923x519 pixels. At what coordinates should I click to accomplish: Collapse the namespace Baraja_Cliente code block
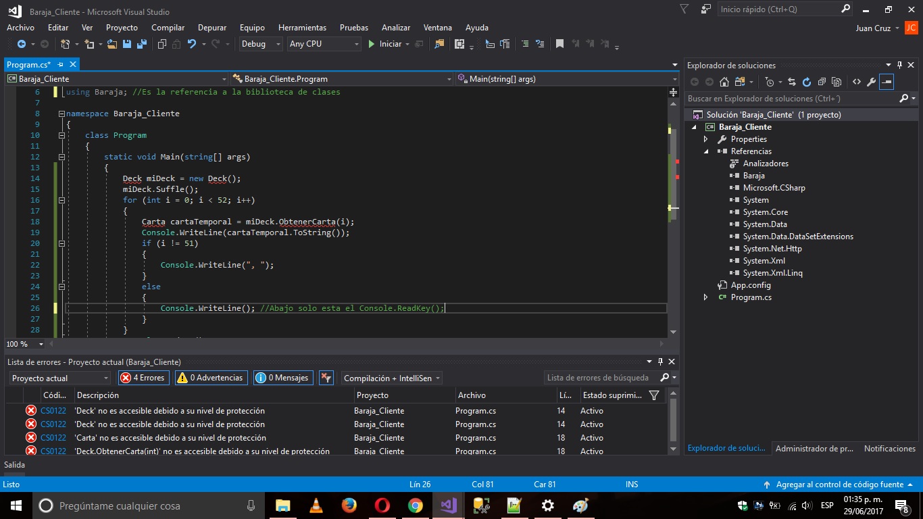tap(62, 114)
